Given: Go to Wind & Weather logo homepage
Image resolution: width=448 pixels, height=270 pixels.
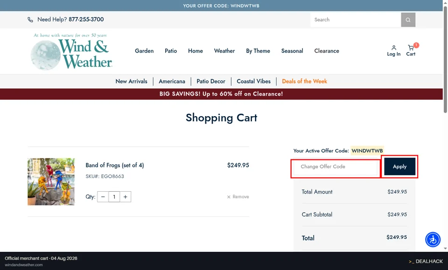Looking at the screenshot, I should point(71,52).
